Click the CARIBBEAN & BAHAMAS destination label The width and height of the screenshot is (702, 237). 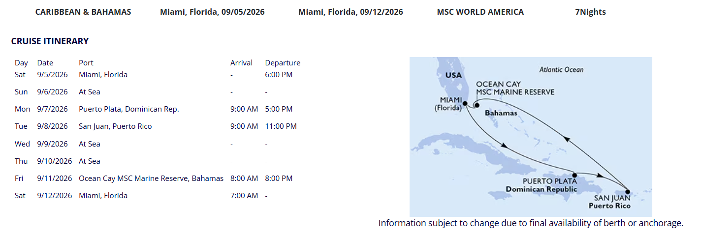(83, 12)
